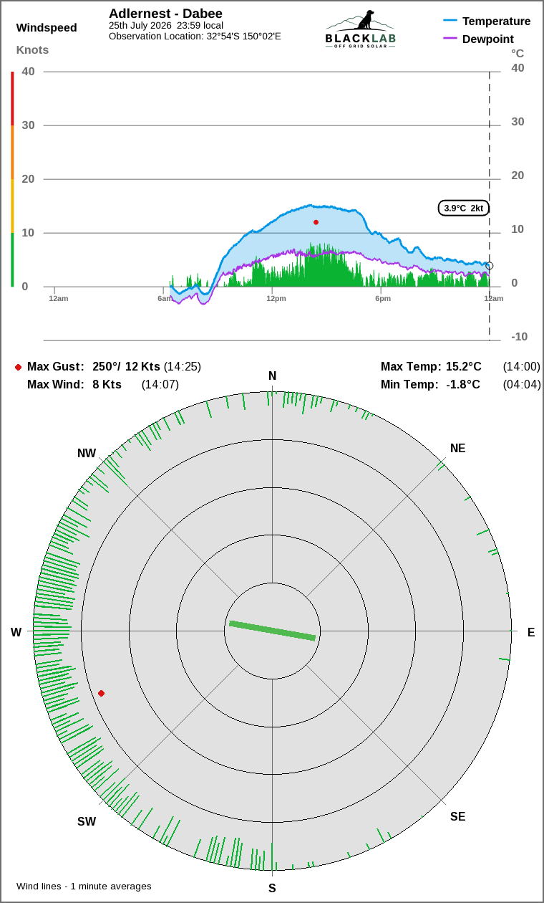Screen dimensions: 544x903
Task: Click the Max Gust time (14:25)
Action: point(183,367)
